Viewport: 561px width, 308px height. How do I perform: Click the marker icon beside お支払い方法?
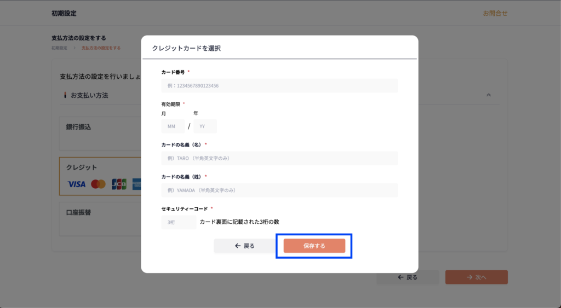(x=65, y=95)
